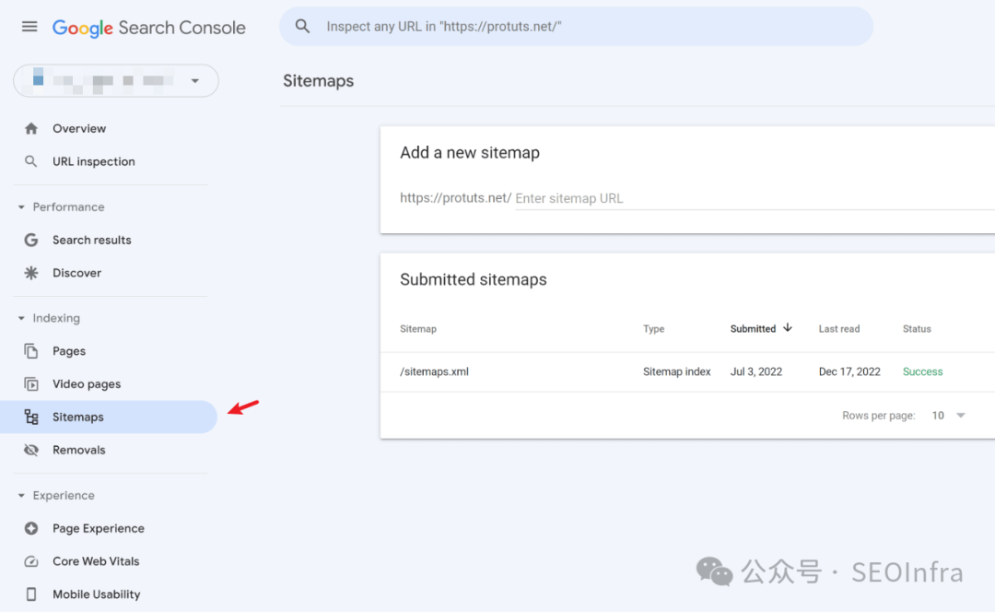The height and width of the screenshot is (612, 995).
Task: Click the Sitemap column header
Action: pyautogui.click(x=418, y=329)
